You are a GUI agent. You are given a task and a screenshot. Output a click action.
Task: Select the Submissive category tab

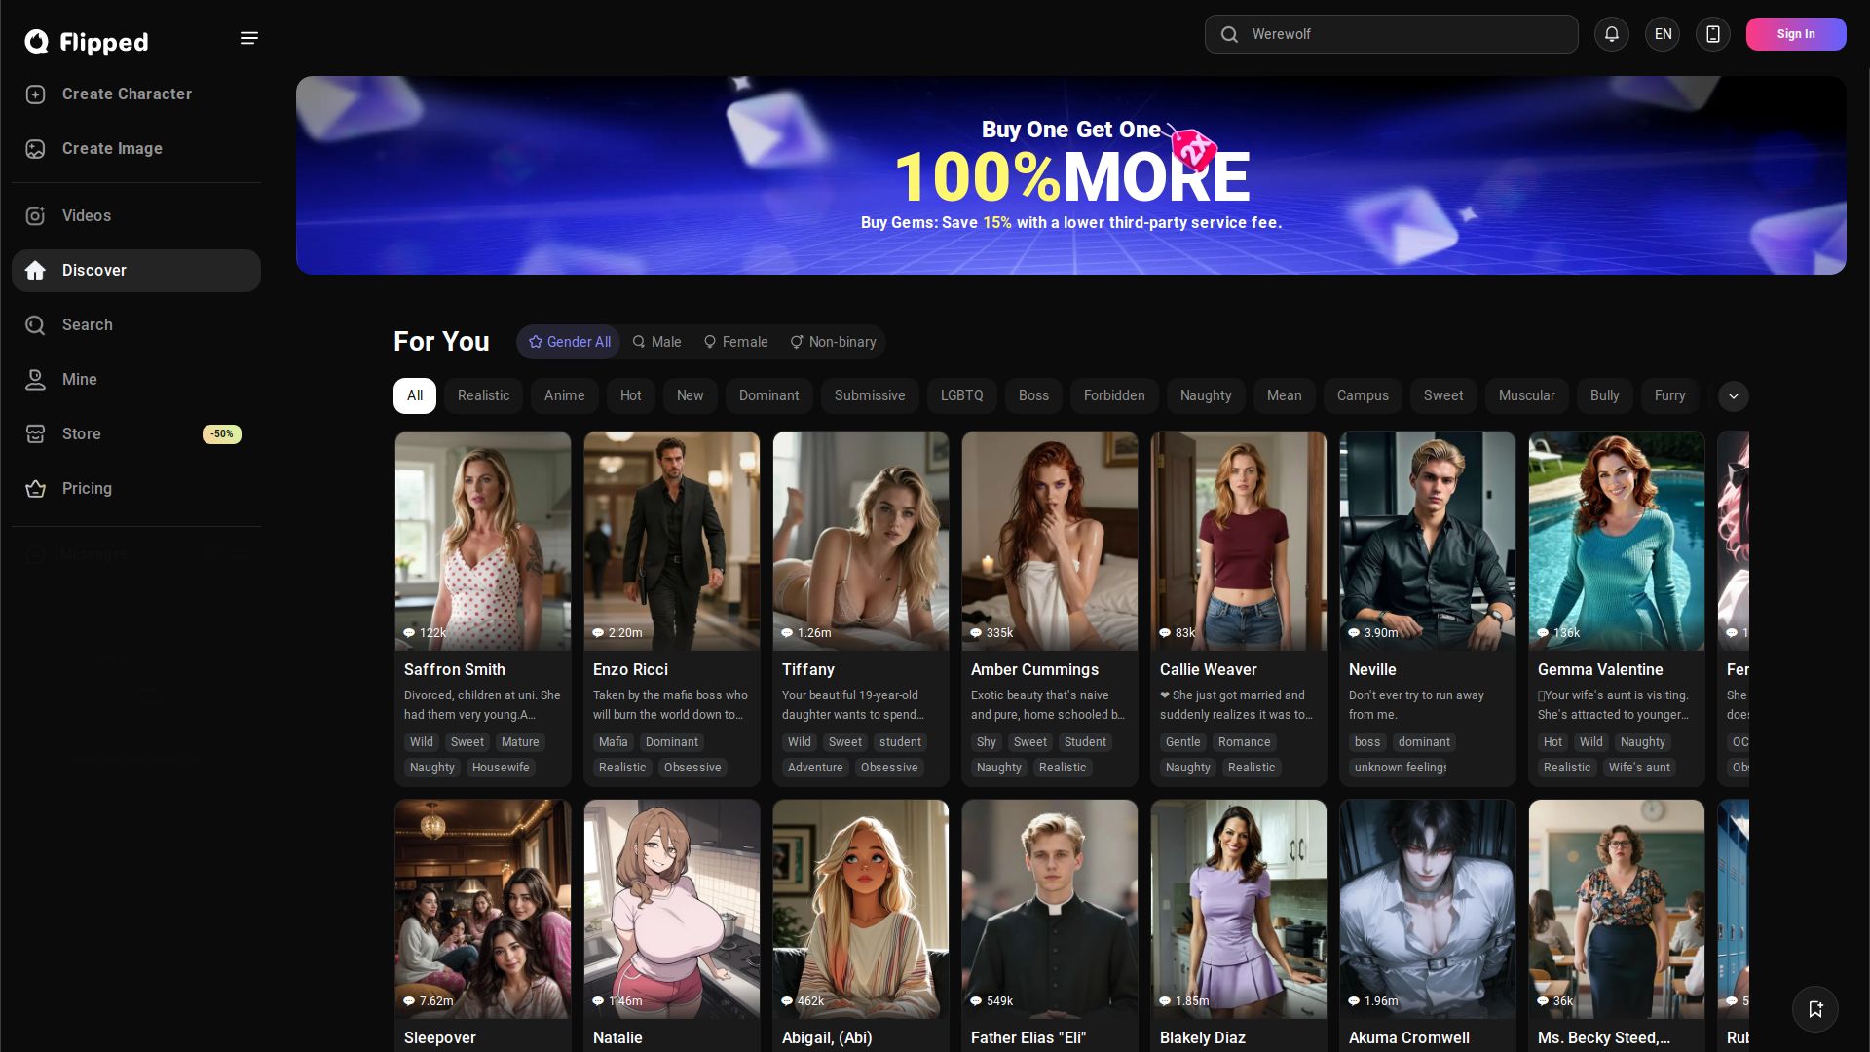point(870,395)
